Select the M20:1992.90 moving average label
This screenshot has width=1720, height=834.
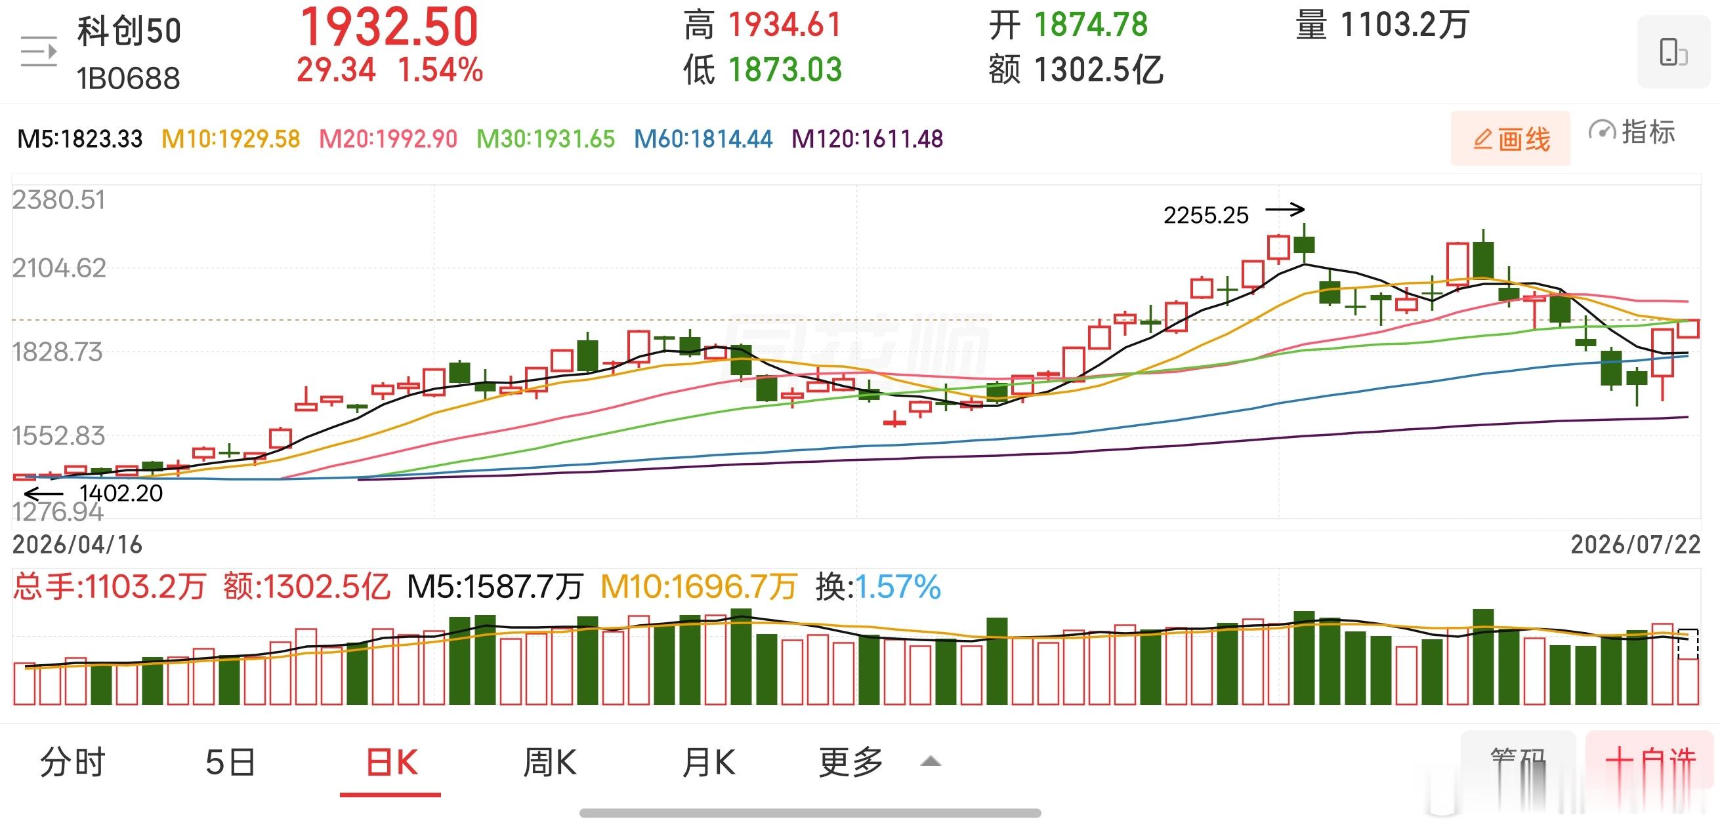point(388,139)
